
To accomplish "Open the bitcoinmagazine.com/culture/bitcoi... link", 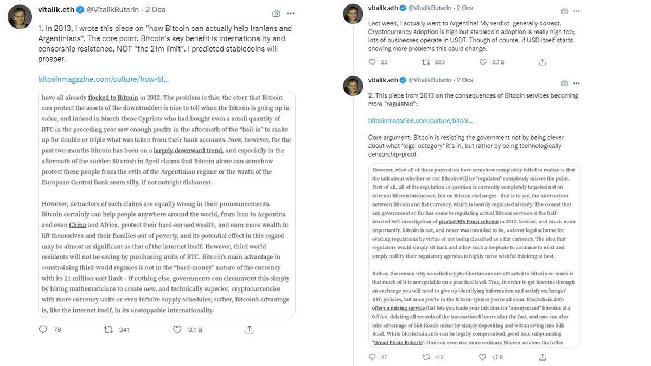I will pyautogui.click(x=420, y=120).
